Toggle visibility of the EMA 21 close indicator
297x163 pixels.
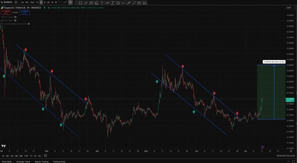pyautogui.click(x=15, y=17)
